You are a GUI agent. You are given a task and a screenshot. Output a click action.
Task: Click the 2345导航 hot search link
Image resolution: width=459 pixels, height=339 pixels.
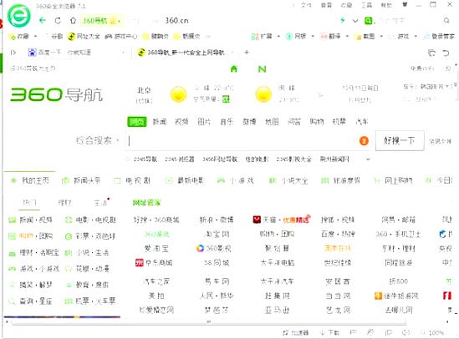[145, 159]
